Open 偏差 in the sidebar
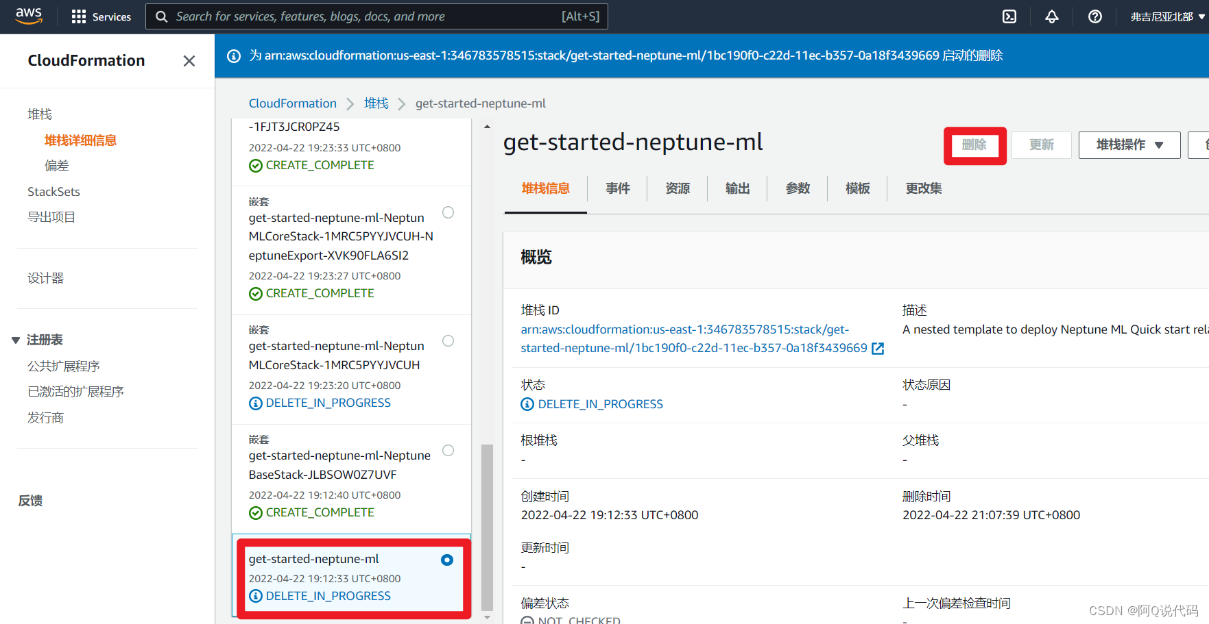The width and height of the screenshot is (1209, 624). pos(57,166)
